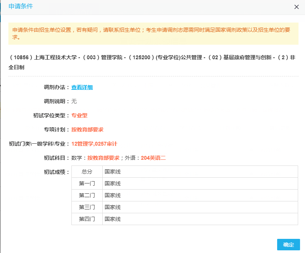Click the 初试门类\一级学科\专业 field label
Image resolution: width=305 pixels, height=253 pixels.
point(39,144)
